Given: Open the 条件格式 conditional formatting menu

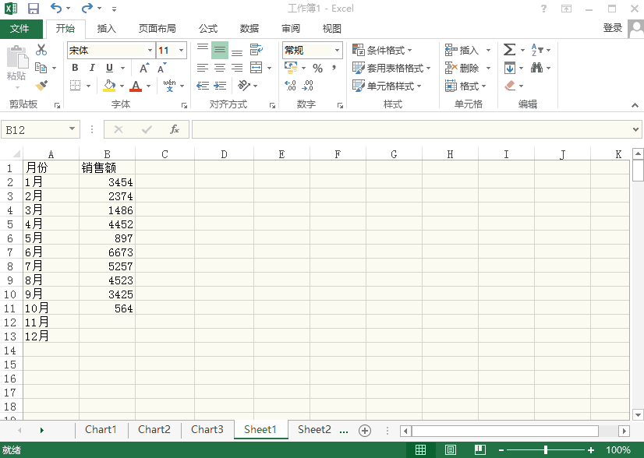Looking at the screenshot, I should (382, 50).
